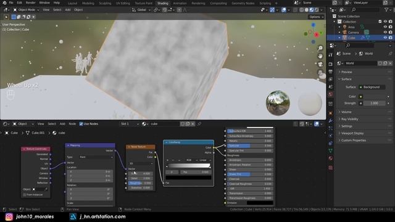Hide the Cube object in viewport
This screenshot has height=222, width=395.
point(385,38)
